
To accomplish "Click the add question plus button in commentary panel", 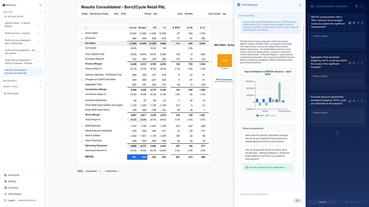I will point(337,133).
